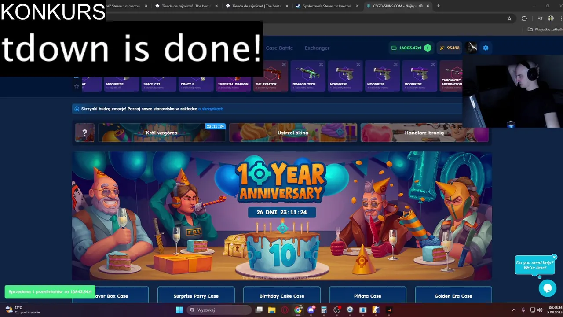Open the site settings gear icon
Screen dimensions: 563x317
(486, 48)
